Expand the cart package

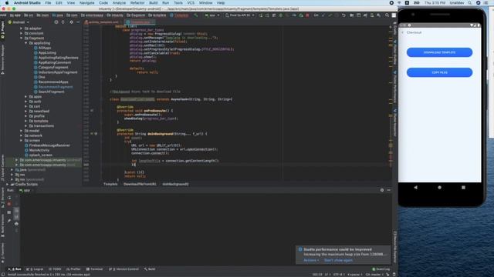[x=25, y=106]
